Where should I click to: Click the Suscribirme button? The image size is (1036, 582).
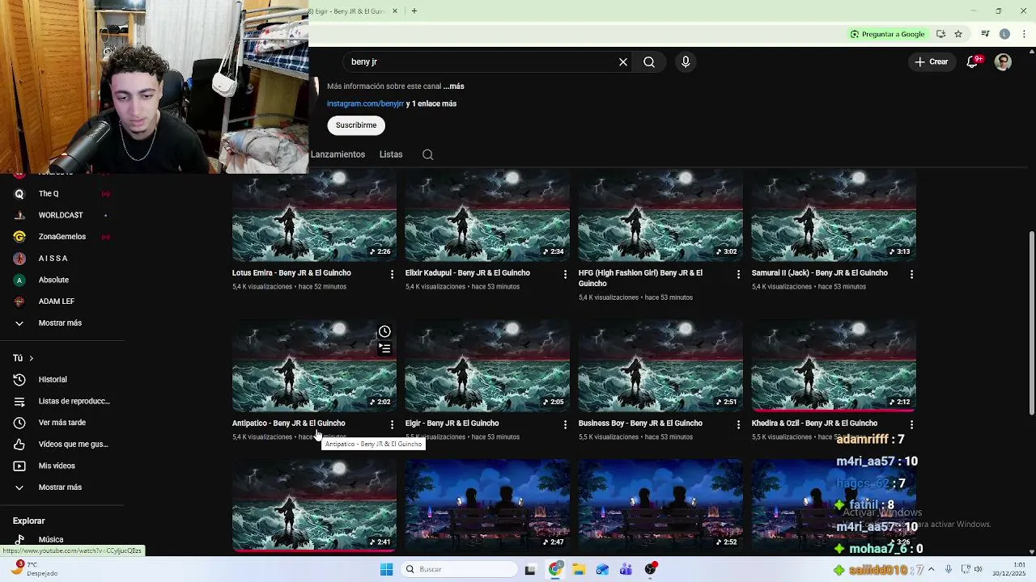[x=356, y=125]
